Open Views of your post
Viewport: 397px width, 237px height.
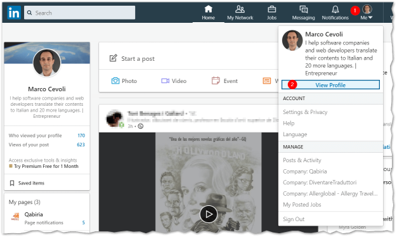pos(29,144)
